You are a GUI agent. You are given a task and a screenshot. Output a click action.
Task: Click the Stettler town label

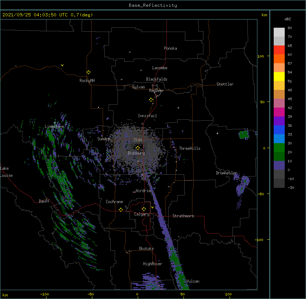point(225,84)
